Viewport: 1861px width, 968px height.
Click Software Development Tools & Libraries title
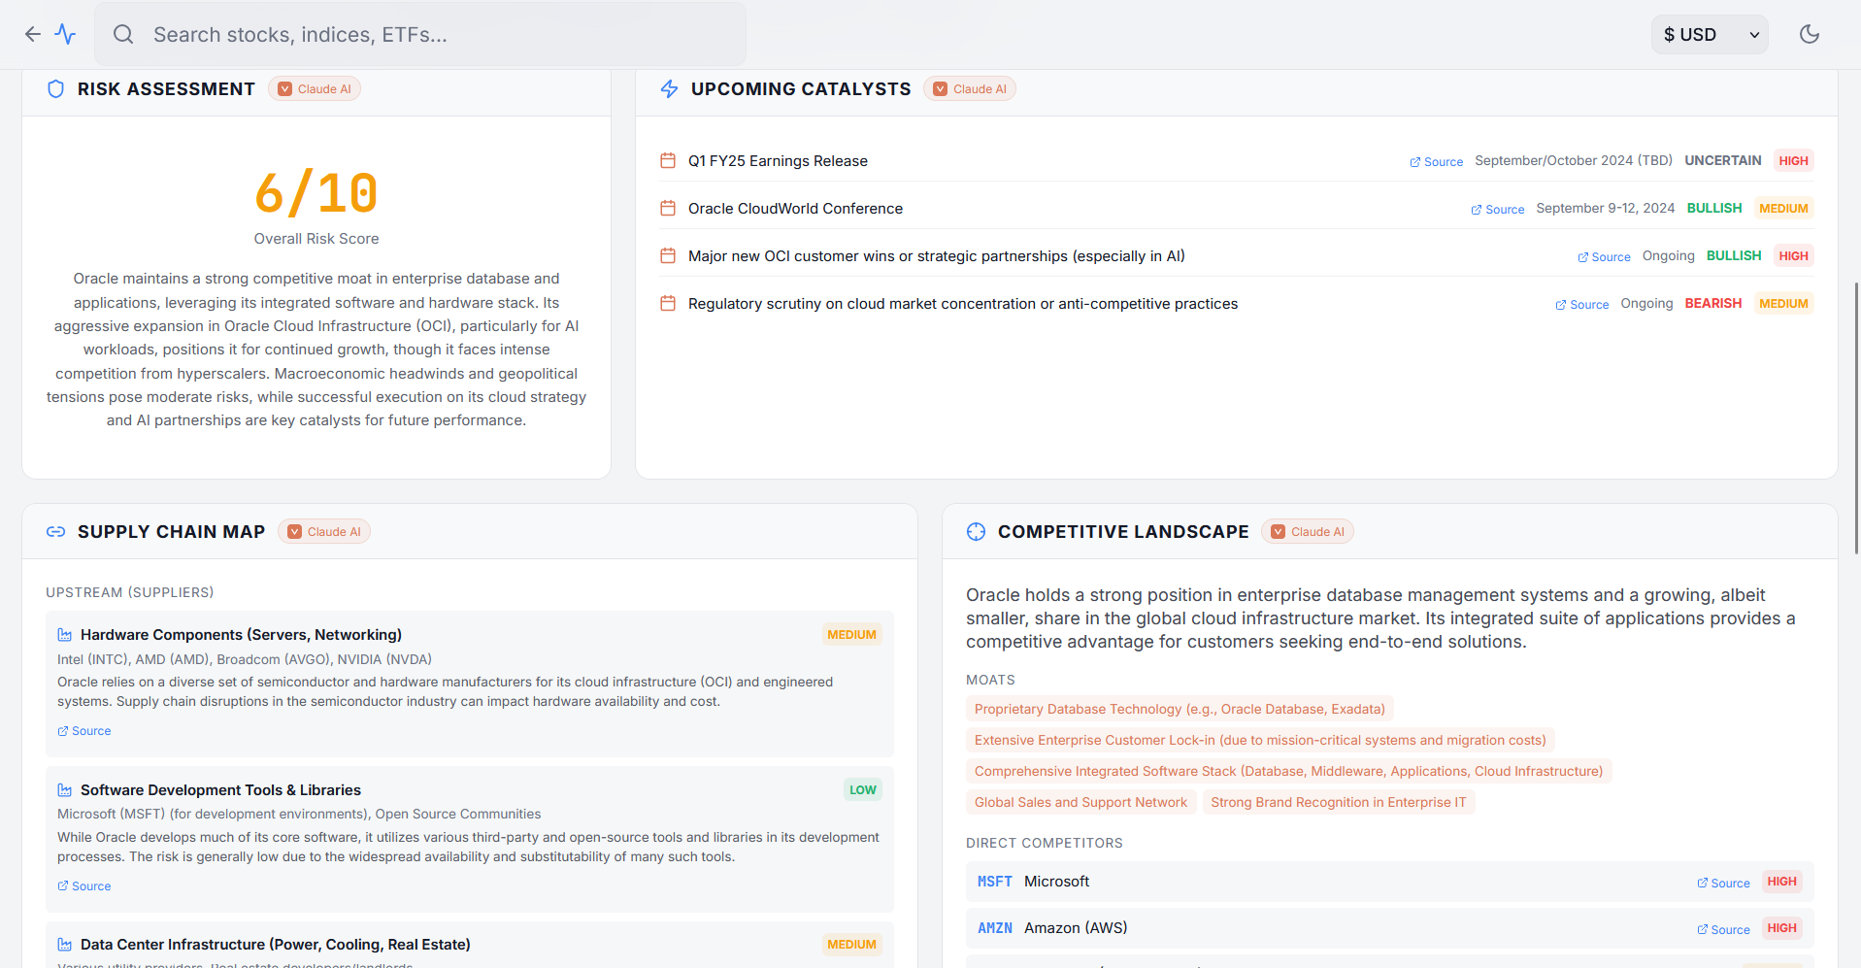click(x=220, y=790)
